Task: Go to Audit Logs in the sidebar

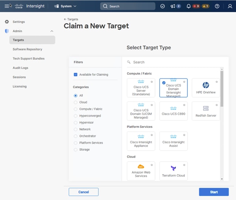Action: 20,68
